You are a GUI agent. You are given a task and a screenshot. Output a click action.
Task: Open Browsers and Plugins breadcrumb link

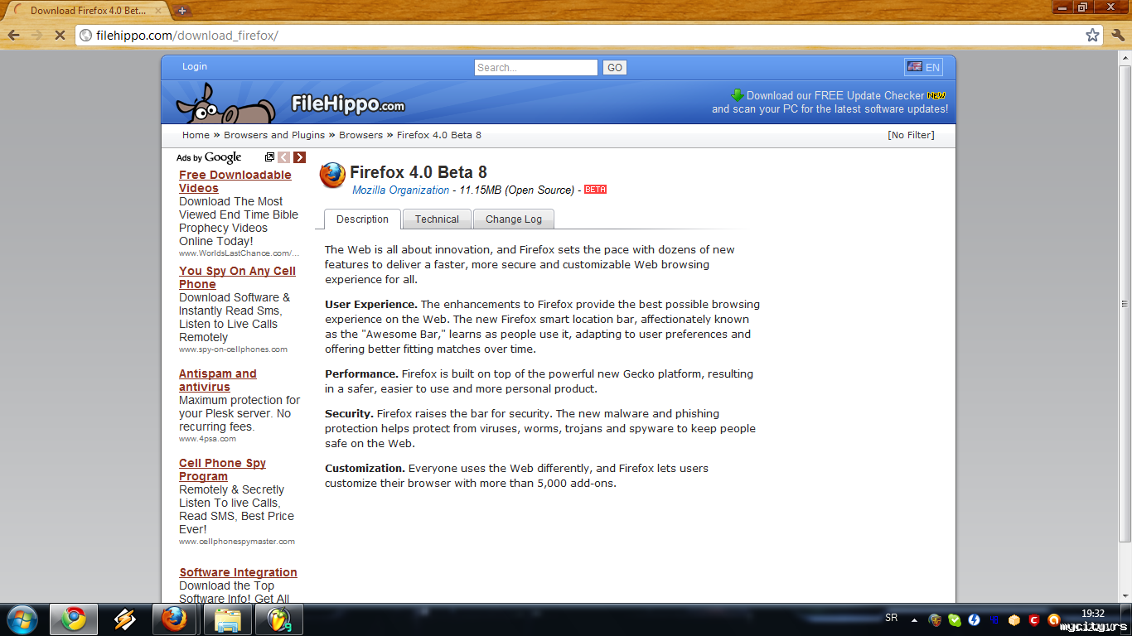point(274,135)
